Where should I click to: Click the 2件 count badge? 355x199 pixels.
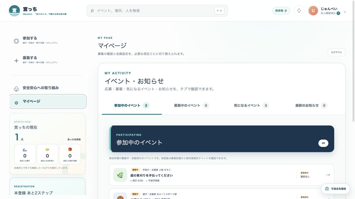coord(323,143)
